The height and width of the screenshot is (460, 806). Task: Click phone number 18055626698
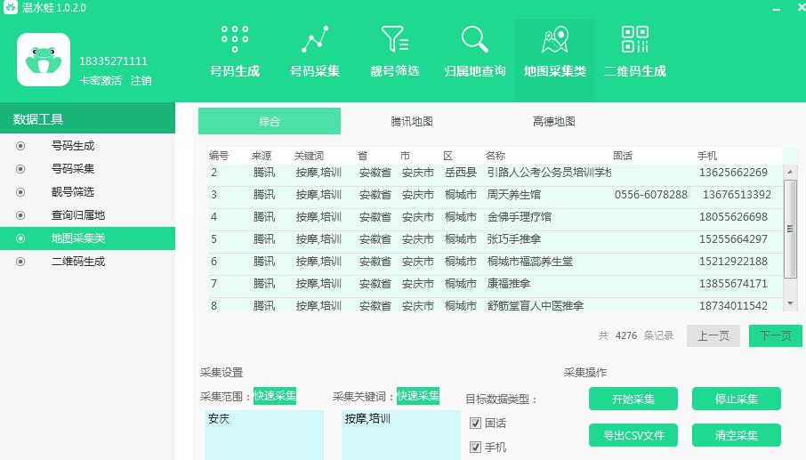pos(733,217)
